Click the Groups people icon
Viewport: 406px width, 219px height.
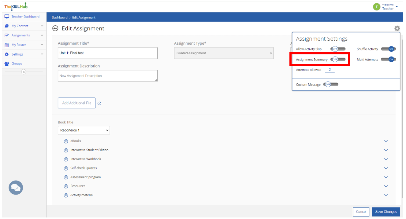click(x=7, y=64)
